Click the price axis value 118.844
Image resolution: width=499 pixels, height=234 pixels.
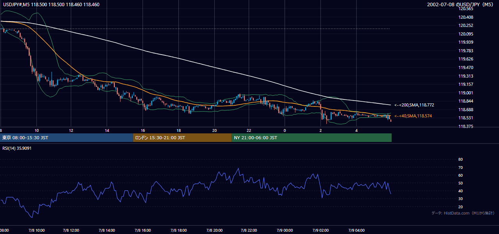466,101
